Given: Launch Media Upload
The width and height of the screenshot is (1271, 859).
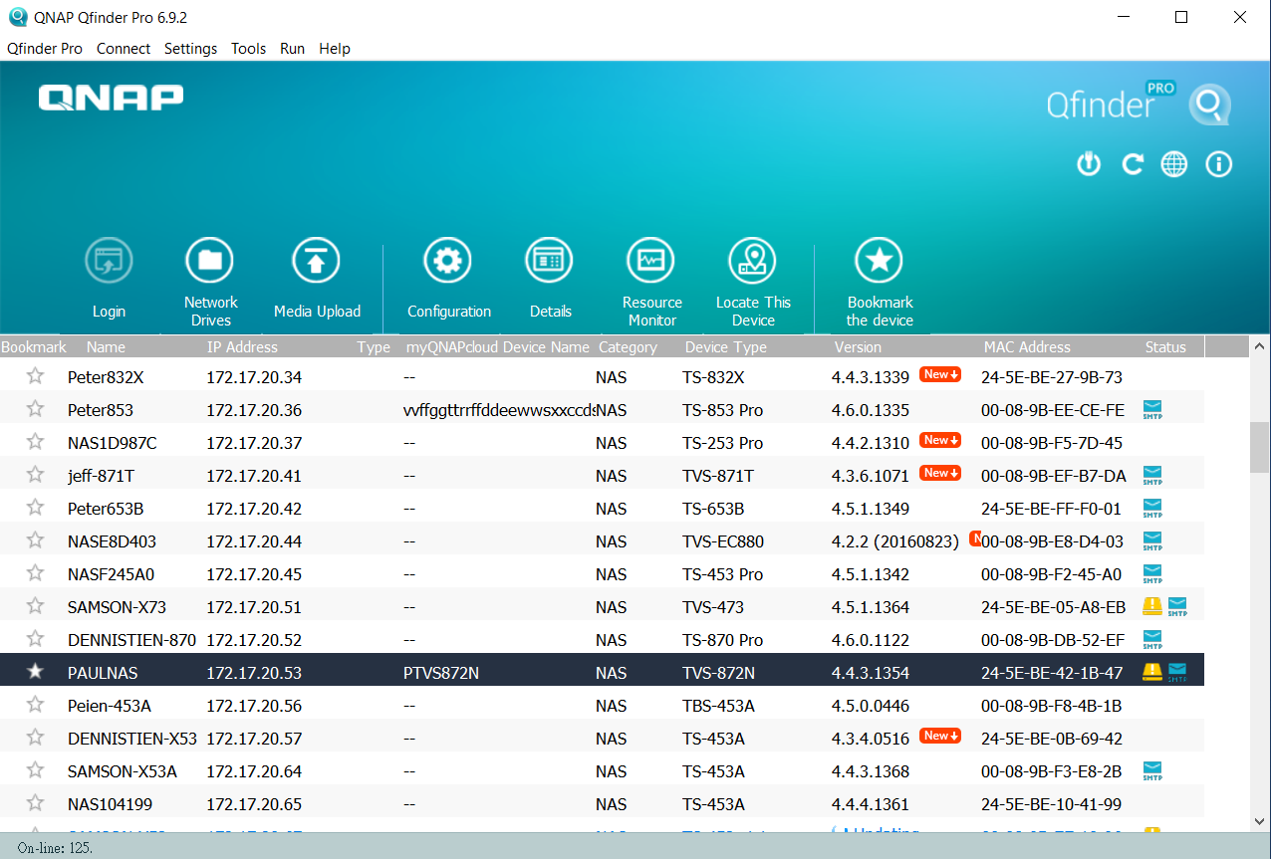Looking at the screenshot, I should 317,279.
